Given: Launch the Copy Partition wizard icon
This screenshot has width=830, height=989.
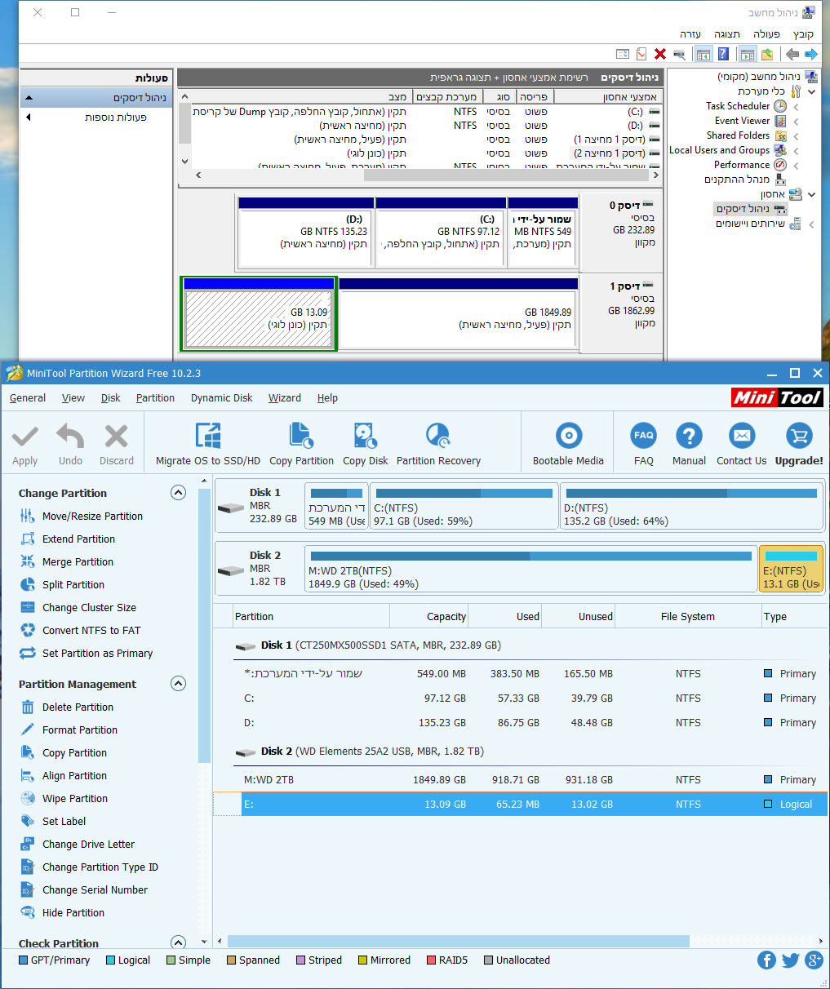Looking at the screenshot, I should [301, 436].
